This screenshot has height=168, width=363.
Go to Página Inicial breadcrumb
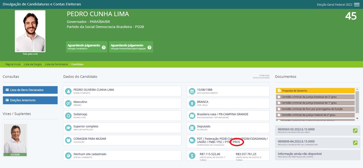13,64
